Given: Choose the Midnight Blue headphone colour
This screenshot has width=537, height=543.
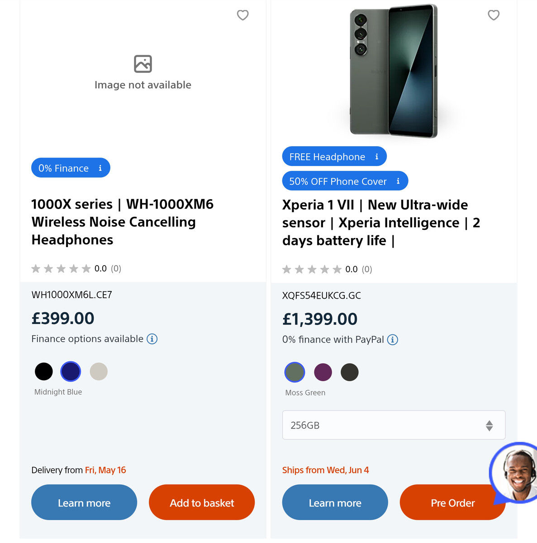Looking at the screenshot, I should (71, 372).
